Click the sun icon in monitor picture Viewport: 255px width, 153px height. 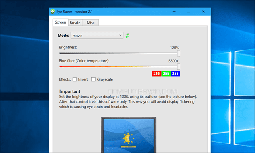point(128,138)
